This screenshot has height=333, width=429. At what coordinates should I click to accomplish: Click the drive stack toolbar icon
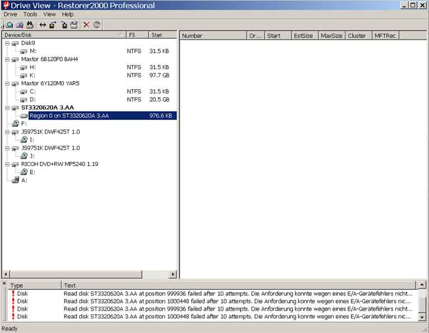[74, 25]
